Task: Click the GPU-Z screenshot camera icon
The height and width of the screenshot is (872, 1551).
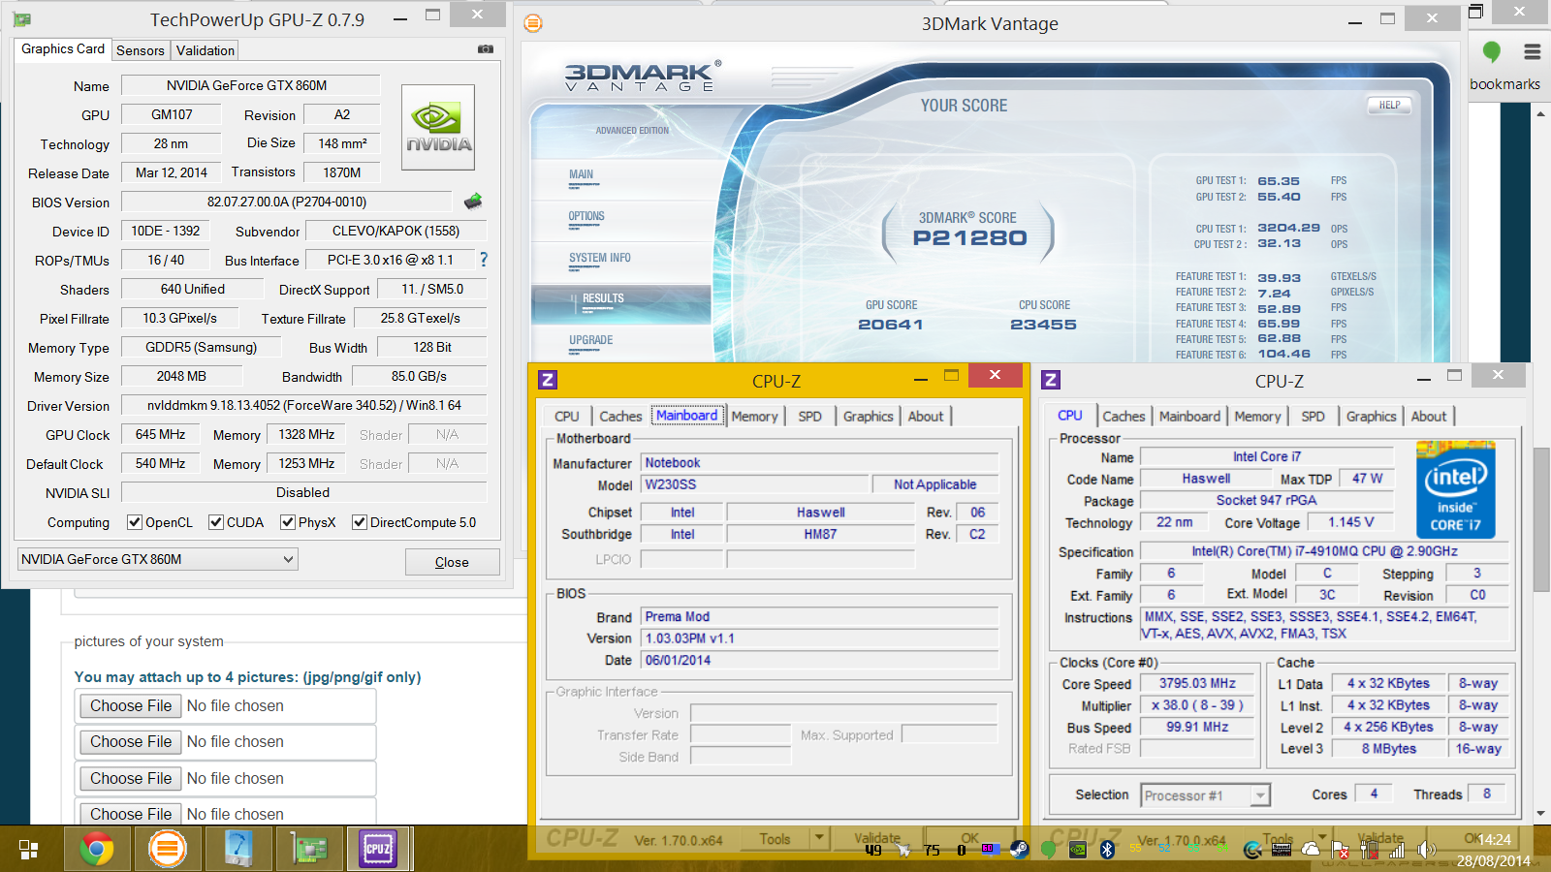Action: coord(486,49)
